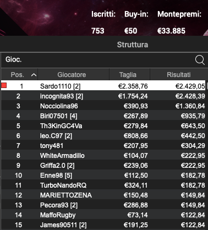This screenshot has width=208, height=230.
Task: Click the magnifying glass search icon
Action: [x=200, y=60]
